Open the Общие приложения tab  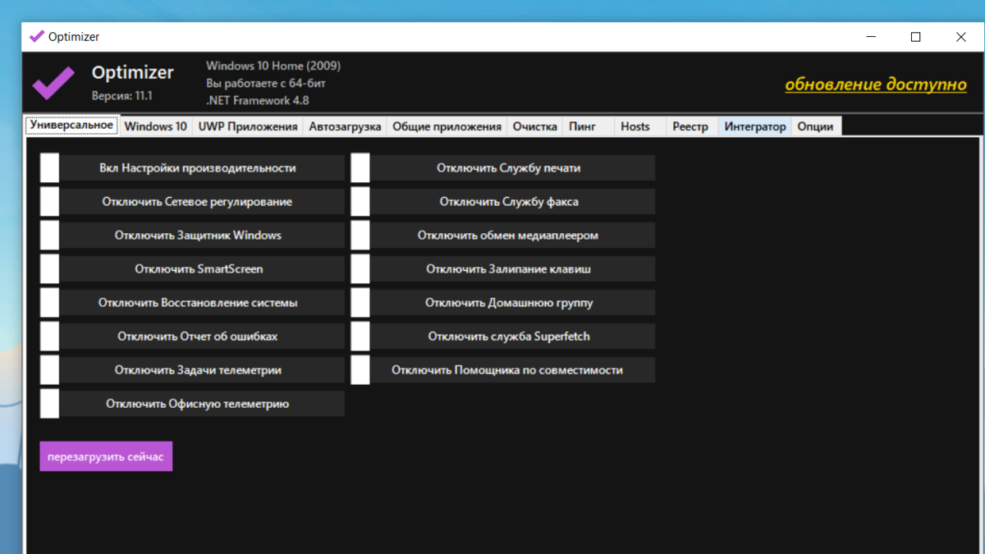[447, 126]
